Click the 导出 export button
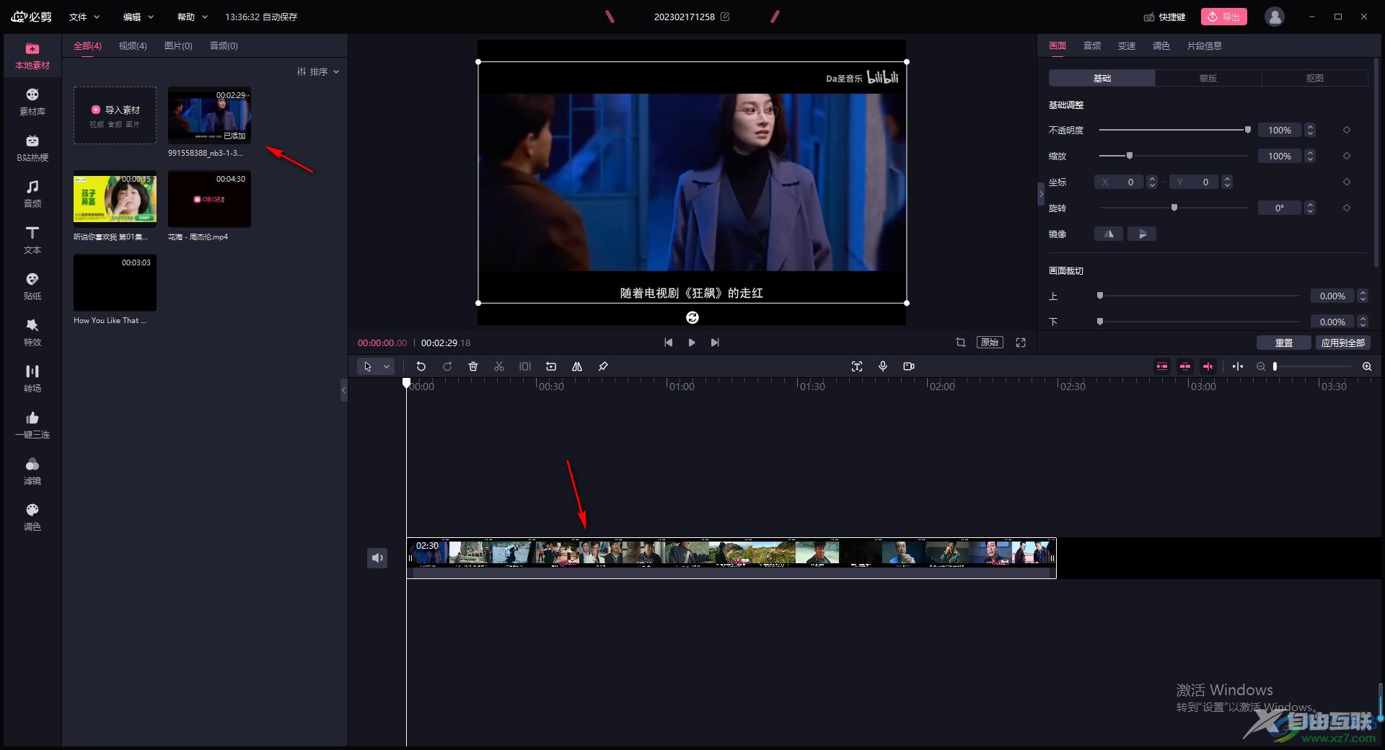 (1224, 17)
